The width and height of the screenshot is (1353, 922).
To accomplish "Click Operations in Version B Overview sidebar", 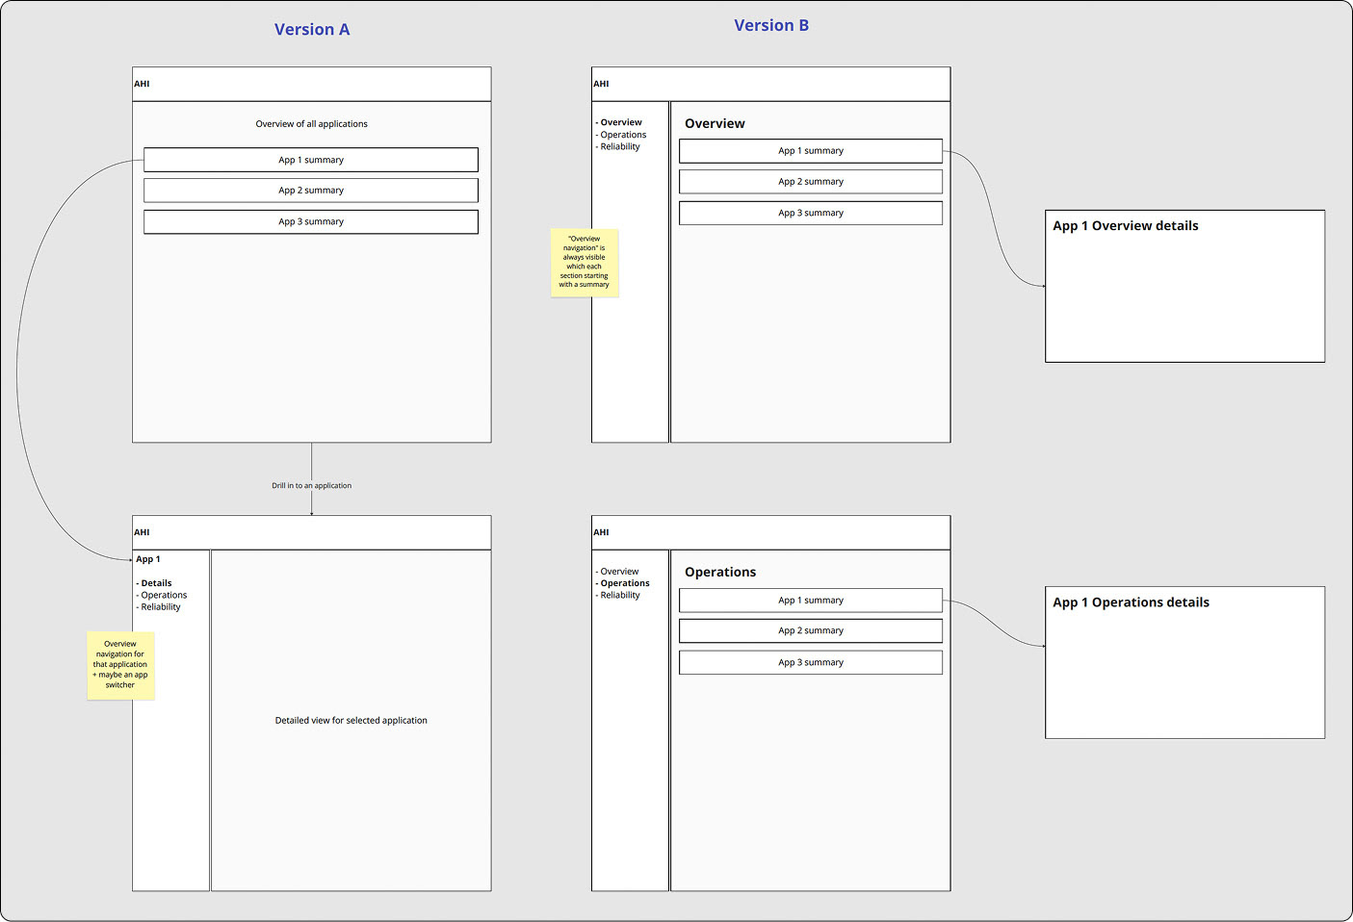I will coord(623,135).
